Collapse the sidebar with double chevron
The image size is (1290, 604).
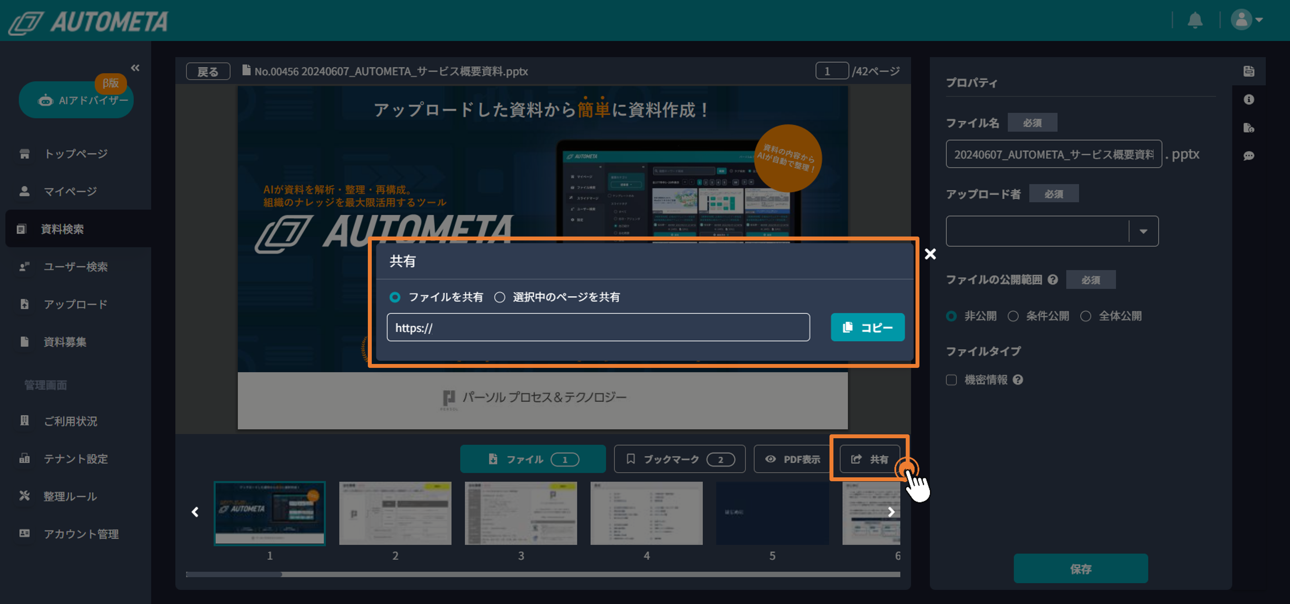tap(135, 68)
